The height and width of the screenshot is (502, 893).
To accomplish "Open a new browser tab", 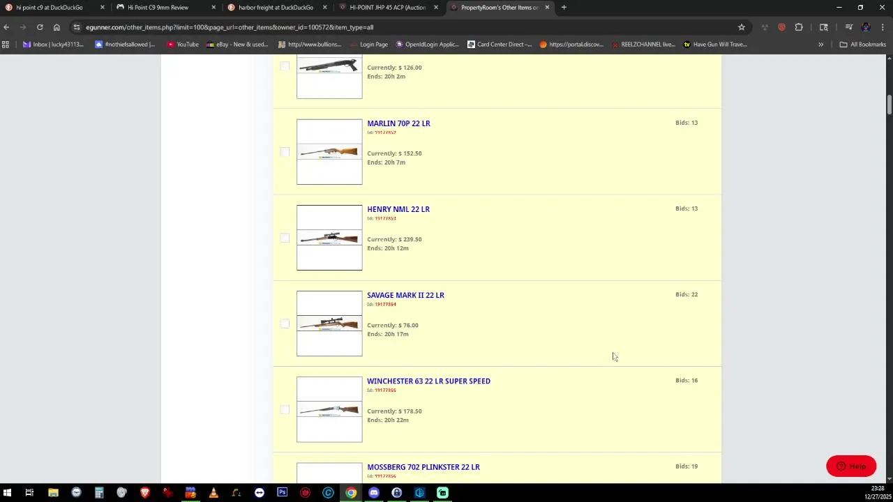I will point(564,8).
